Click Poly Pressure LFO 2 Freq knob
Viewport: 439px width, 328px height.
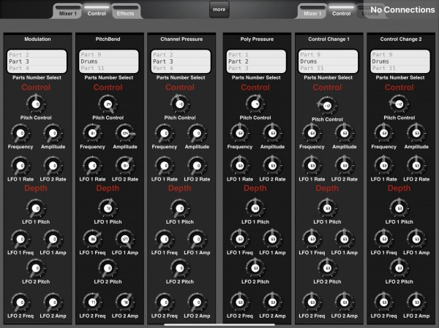pos(240,302)
